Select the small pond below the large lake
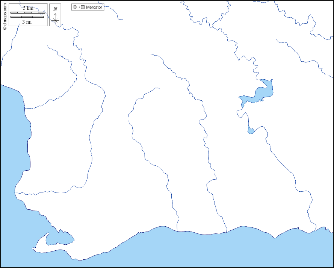The image size is (334, 268). (x=251, y=130)
